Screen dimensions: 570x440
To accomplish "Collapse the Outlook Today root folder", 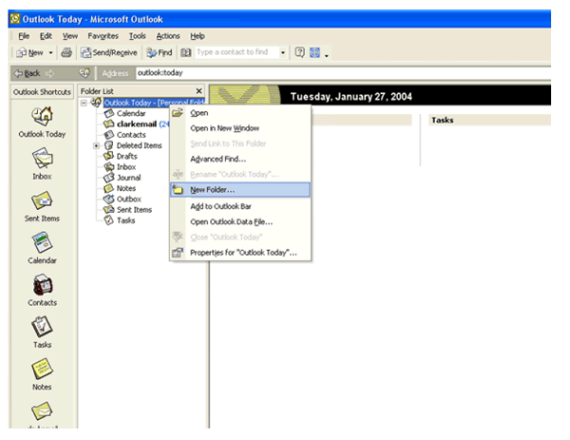I will point(84,103).
